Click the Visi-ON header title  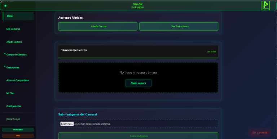click(x=138, y=4)
